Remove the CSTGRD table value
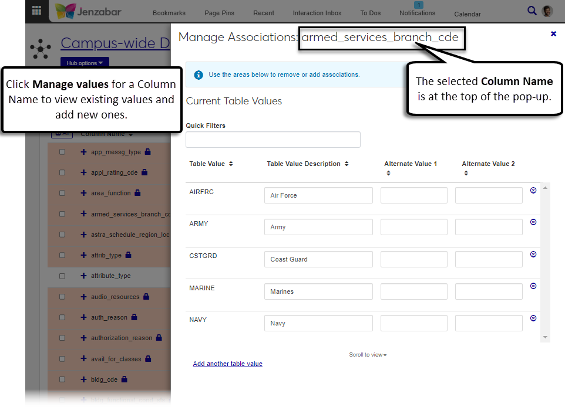This screenshot has height=407, width=565. (533, 254)
